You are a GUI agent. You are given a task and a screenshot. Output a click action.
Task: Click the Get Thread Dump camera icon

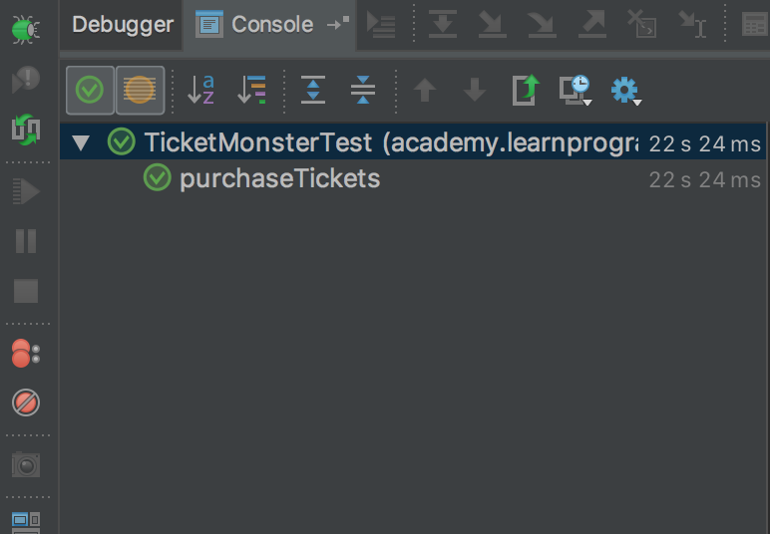pyautogui.click(x=25, y=464)
